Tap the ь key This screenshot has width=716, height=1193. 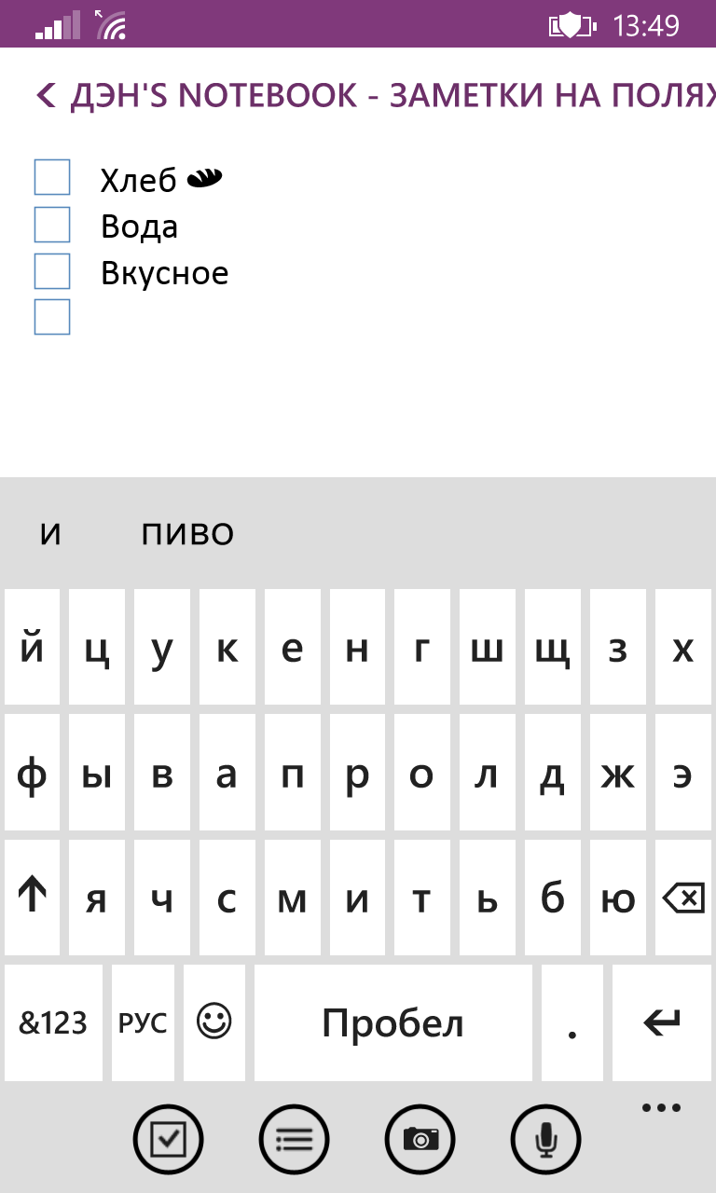click(x=488, y=898)
